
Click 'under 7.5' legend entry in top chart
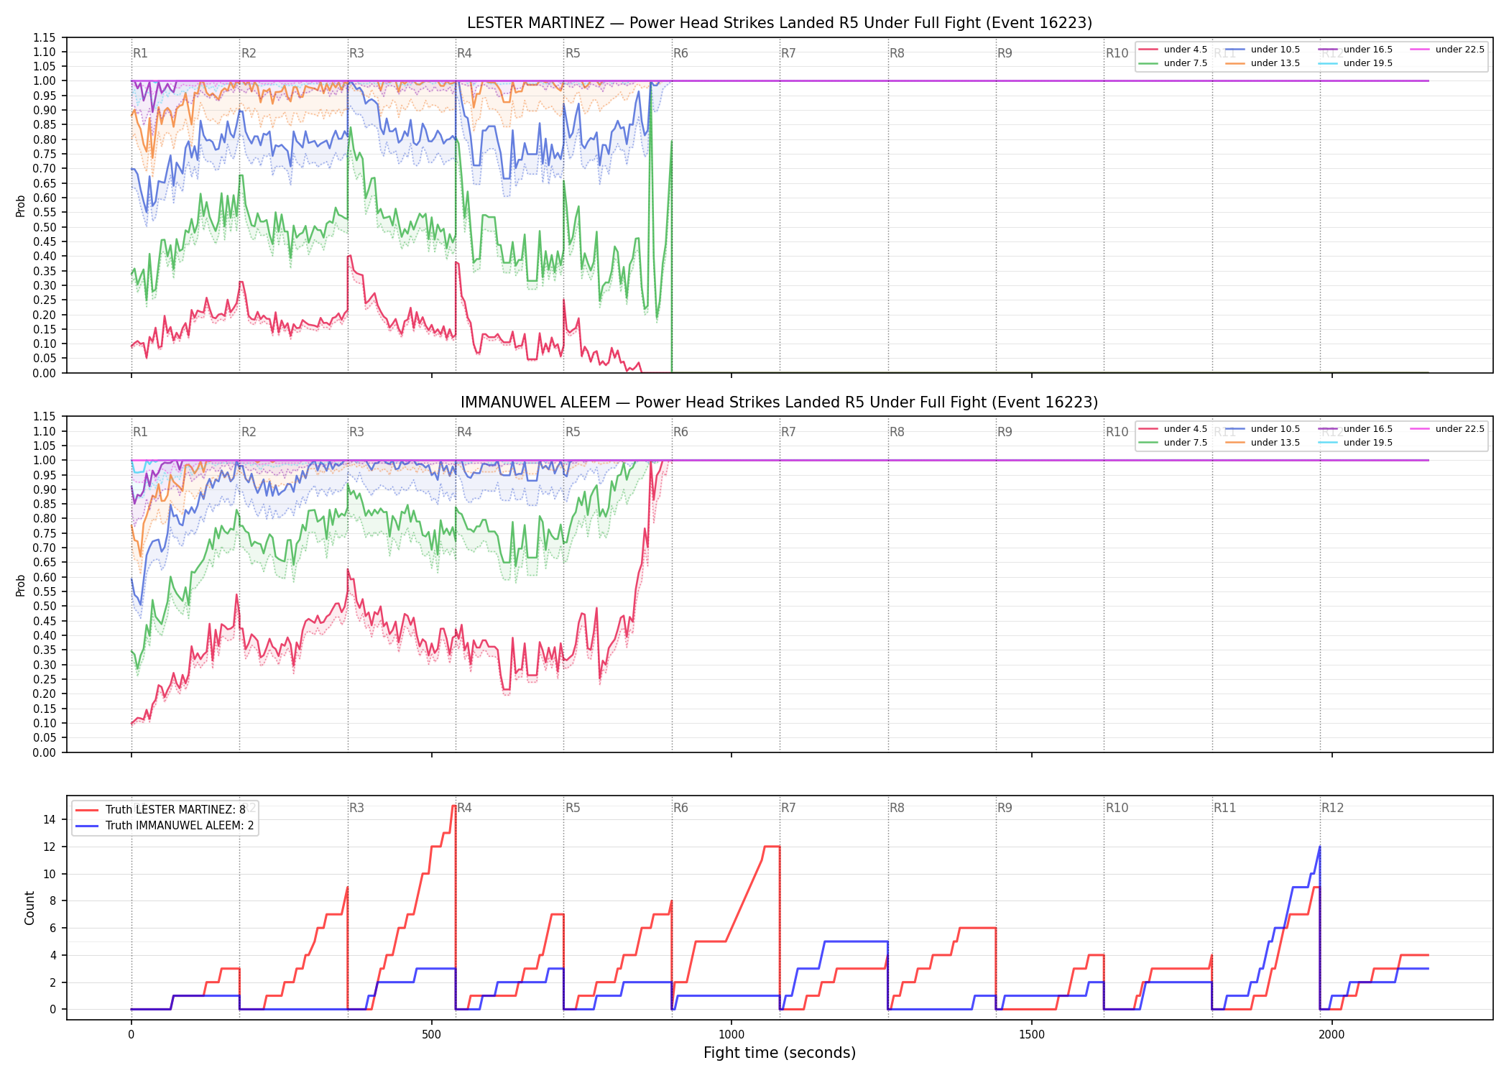[1173, 63]
